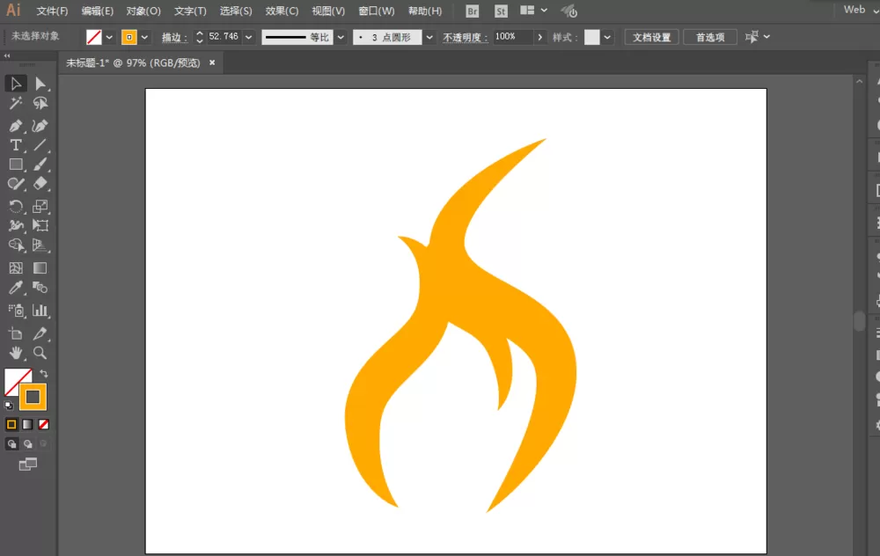
Task: Select the Scale tool
Action: pos(40,206)
